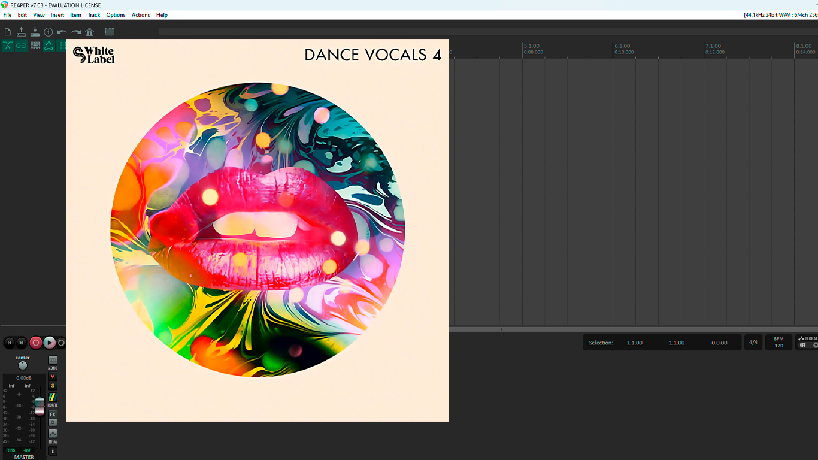The image size is (818, 460).
Task: Click the REAPER logo in title bar
Action: 5,5
